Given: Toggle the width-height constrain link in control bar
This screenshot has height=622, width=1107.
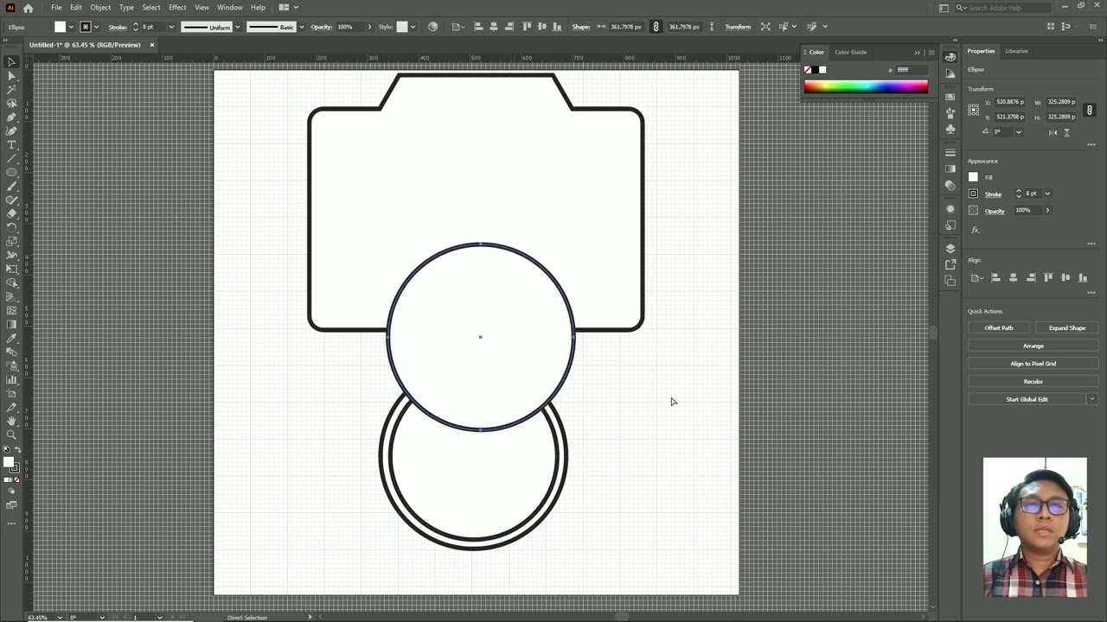Looking at the screenshot, I should click(656, 27).
